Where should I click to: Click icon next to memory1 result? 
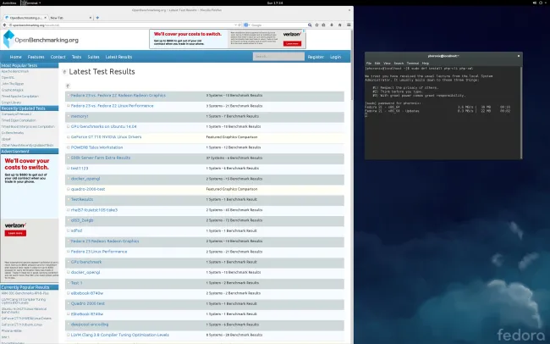click(69, 116)
